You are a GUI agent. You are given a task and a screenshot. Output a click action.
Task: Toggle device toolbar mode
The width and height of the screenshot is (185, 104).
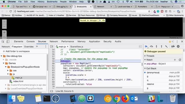8,42
